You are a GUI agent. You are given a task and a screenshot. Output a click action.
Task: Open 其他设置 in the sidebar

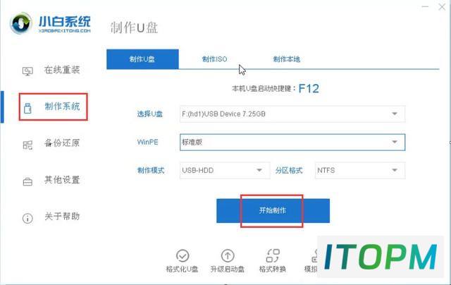[x=51, y=181]
